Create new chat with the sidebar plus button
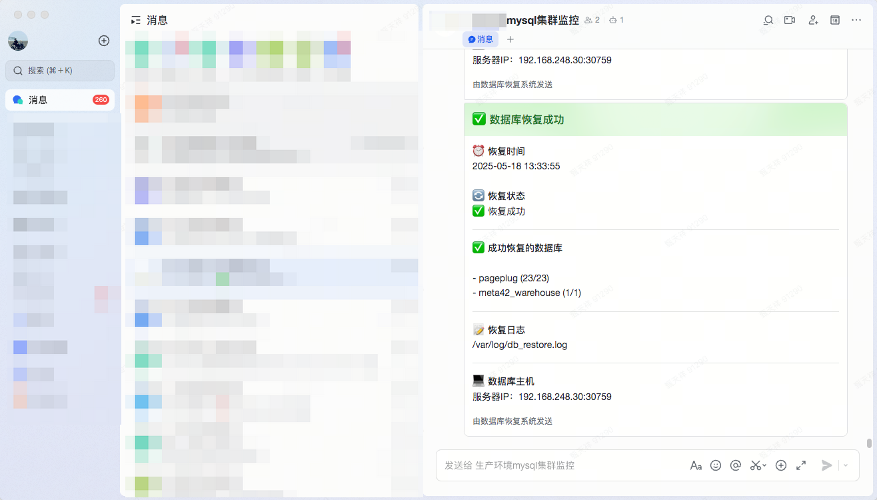Screen dimensions: 877x500 (x=104, y=41)
